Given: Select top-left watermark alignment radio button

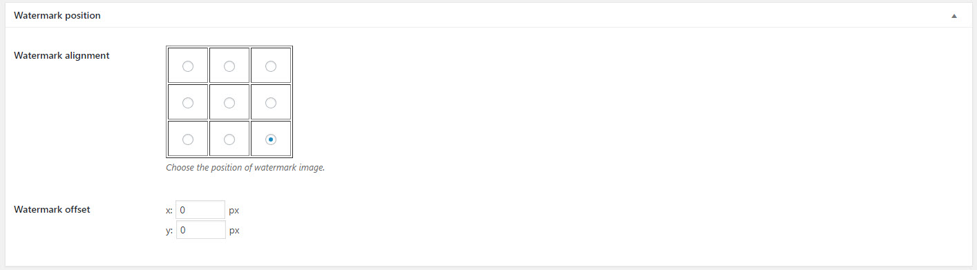Looking at the screenshot, I should [187, 66].
